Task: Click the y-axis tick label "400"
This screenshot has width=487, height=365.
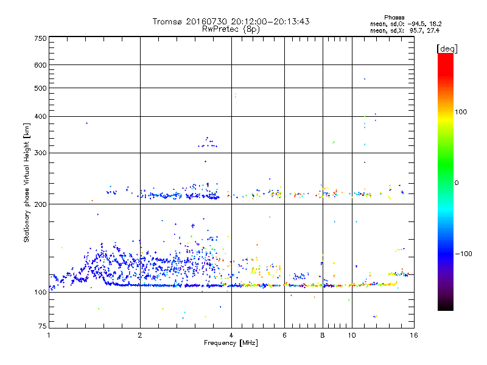Action: [x=40, y=116]
